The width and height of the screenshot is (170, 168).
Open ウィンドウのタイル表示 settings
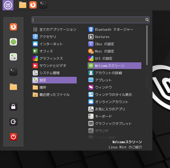coord(114,95)
